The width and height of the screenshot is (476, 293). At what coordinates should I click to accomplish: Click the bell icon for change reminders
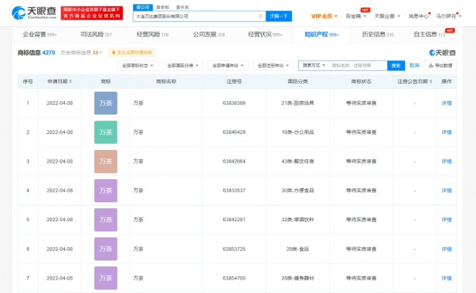[x=112, y=53]
